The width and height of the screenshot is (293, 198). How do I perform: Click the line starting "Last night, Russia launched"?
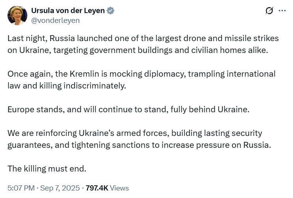(x=143, y=38)
